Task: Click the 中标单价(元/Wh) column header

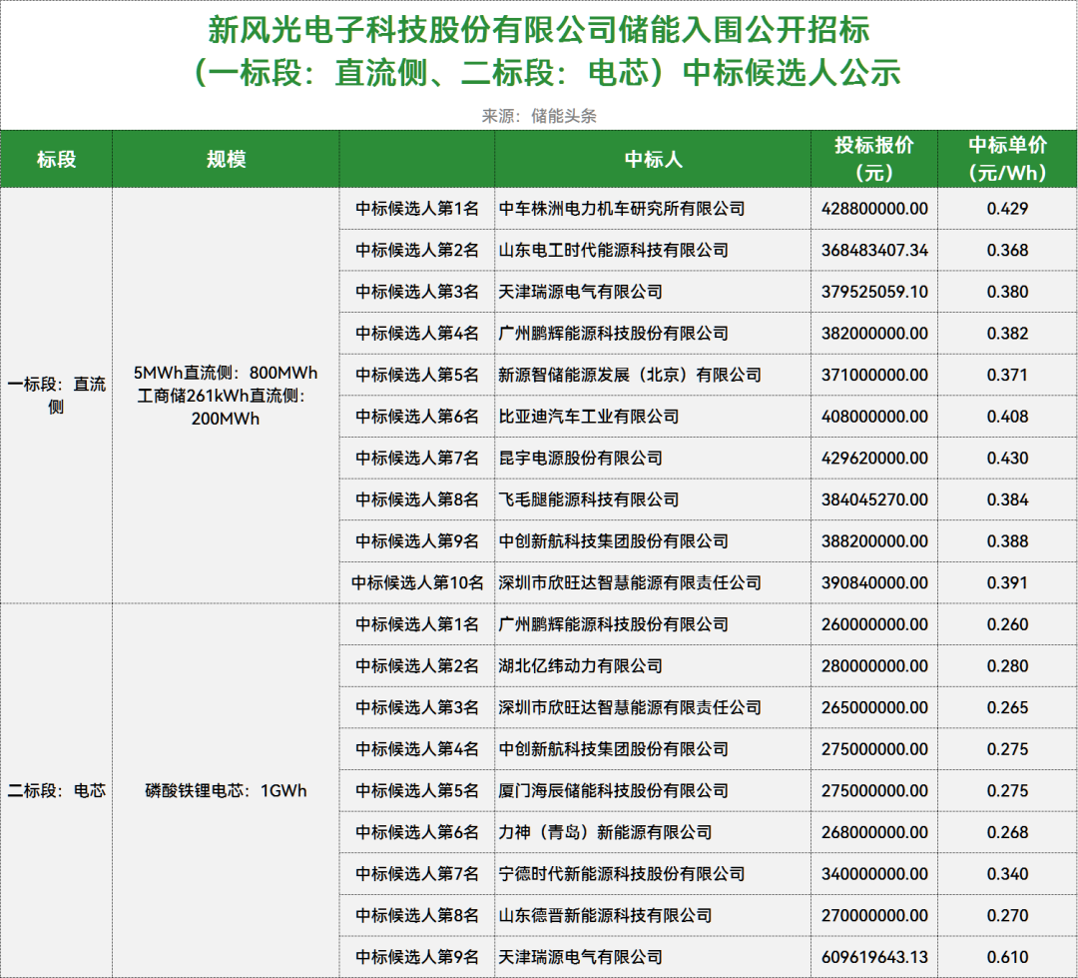Action: tap(1007, 159)
